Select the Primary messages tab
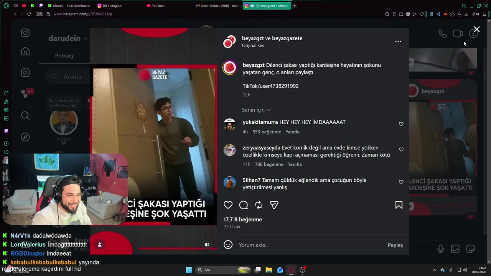The image size is (491, 276). coord(64,56)
